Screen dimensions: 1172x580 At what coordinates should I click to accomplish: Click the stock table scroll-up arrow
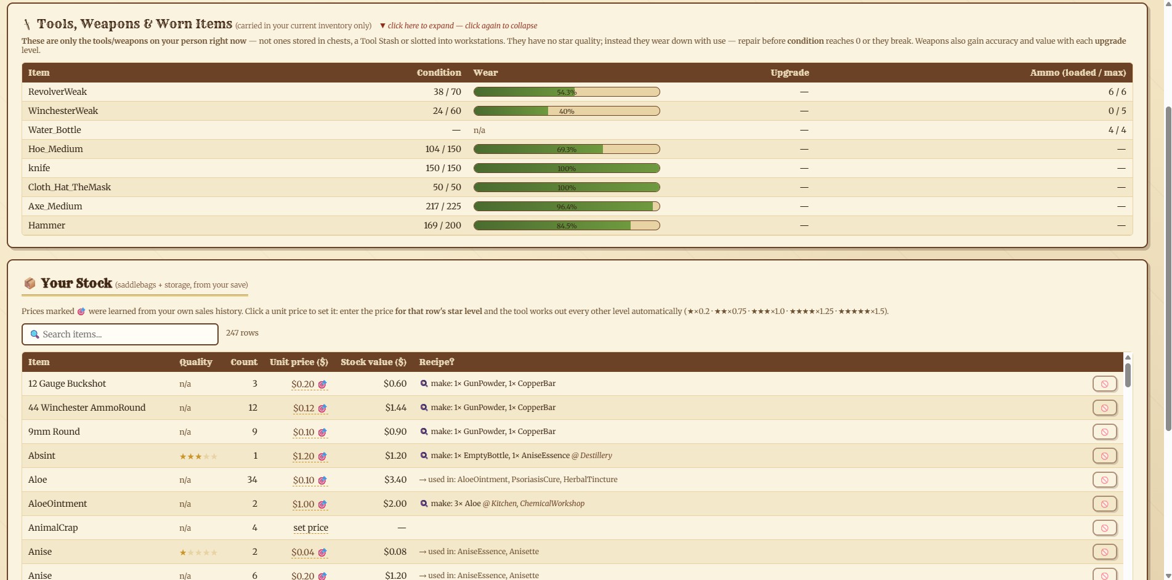pos(1128,357)
